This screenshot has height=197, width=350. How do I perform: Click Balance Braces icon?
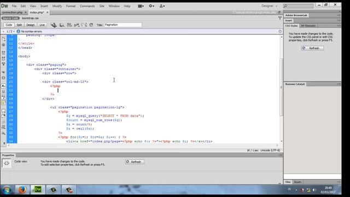point(3,78)
